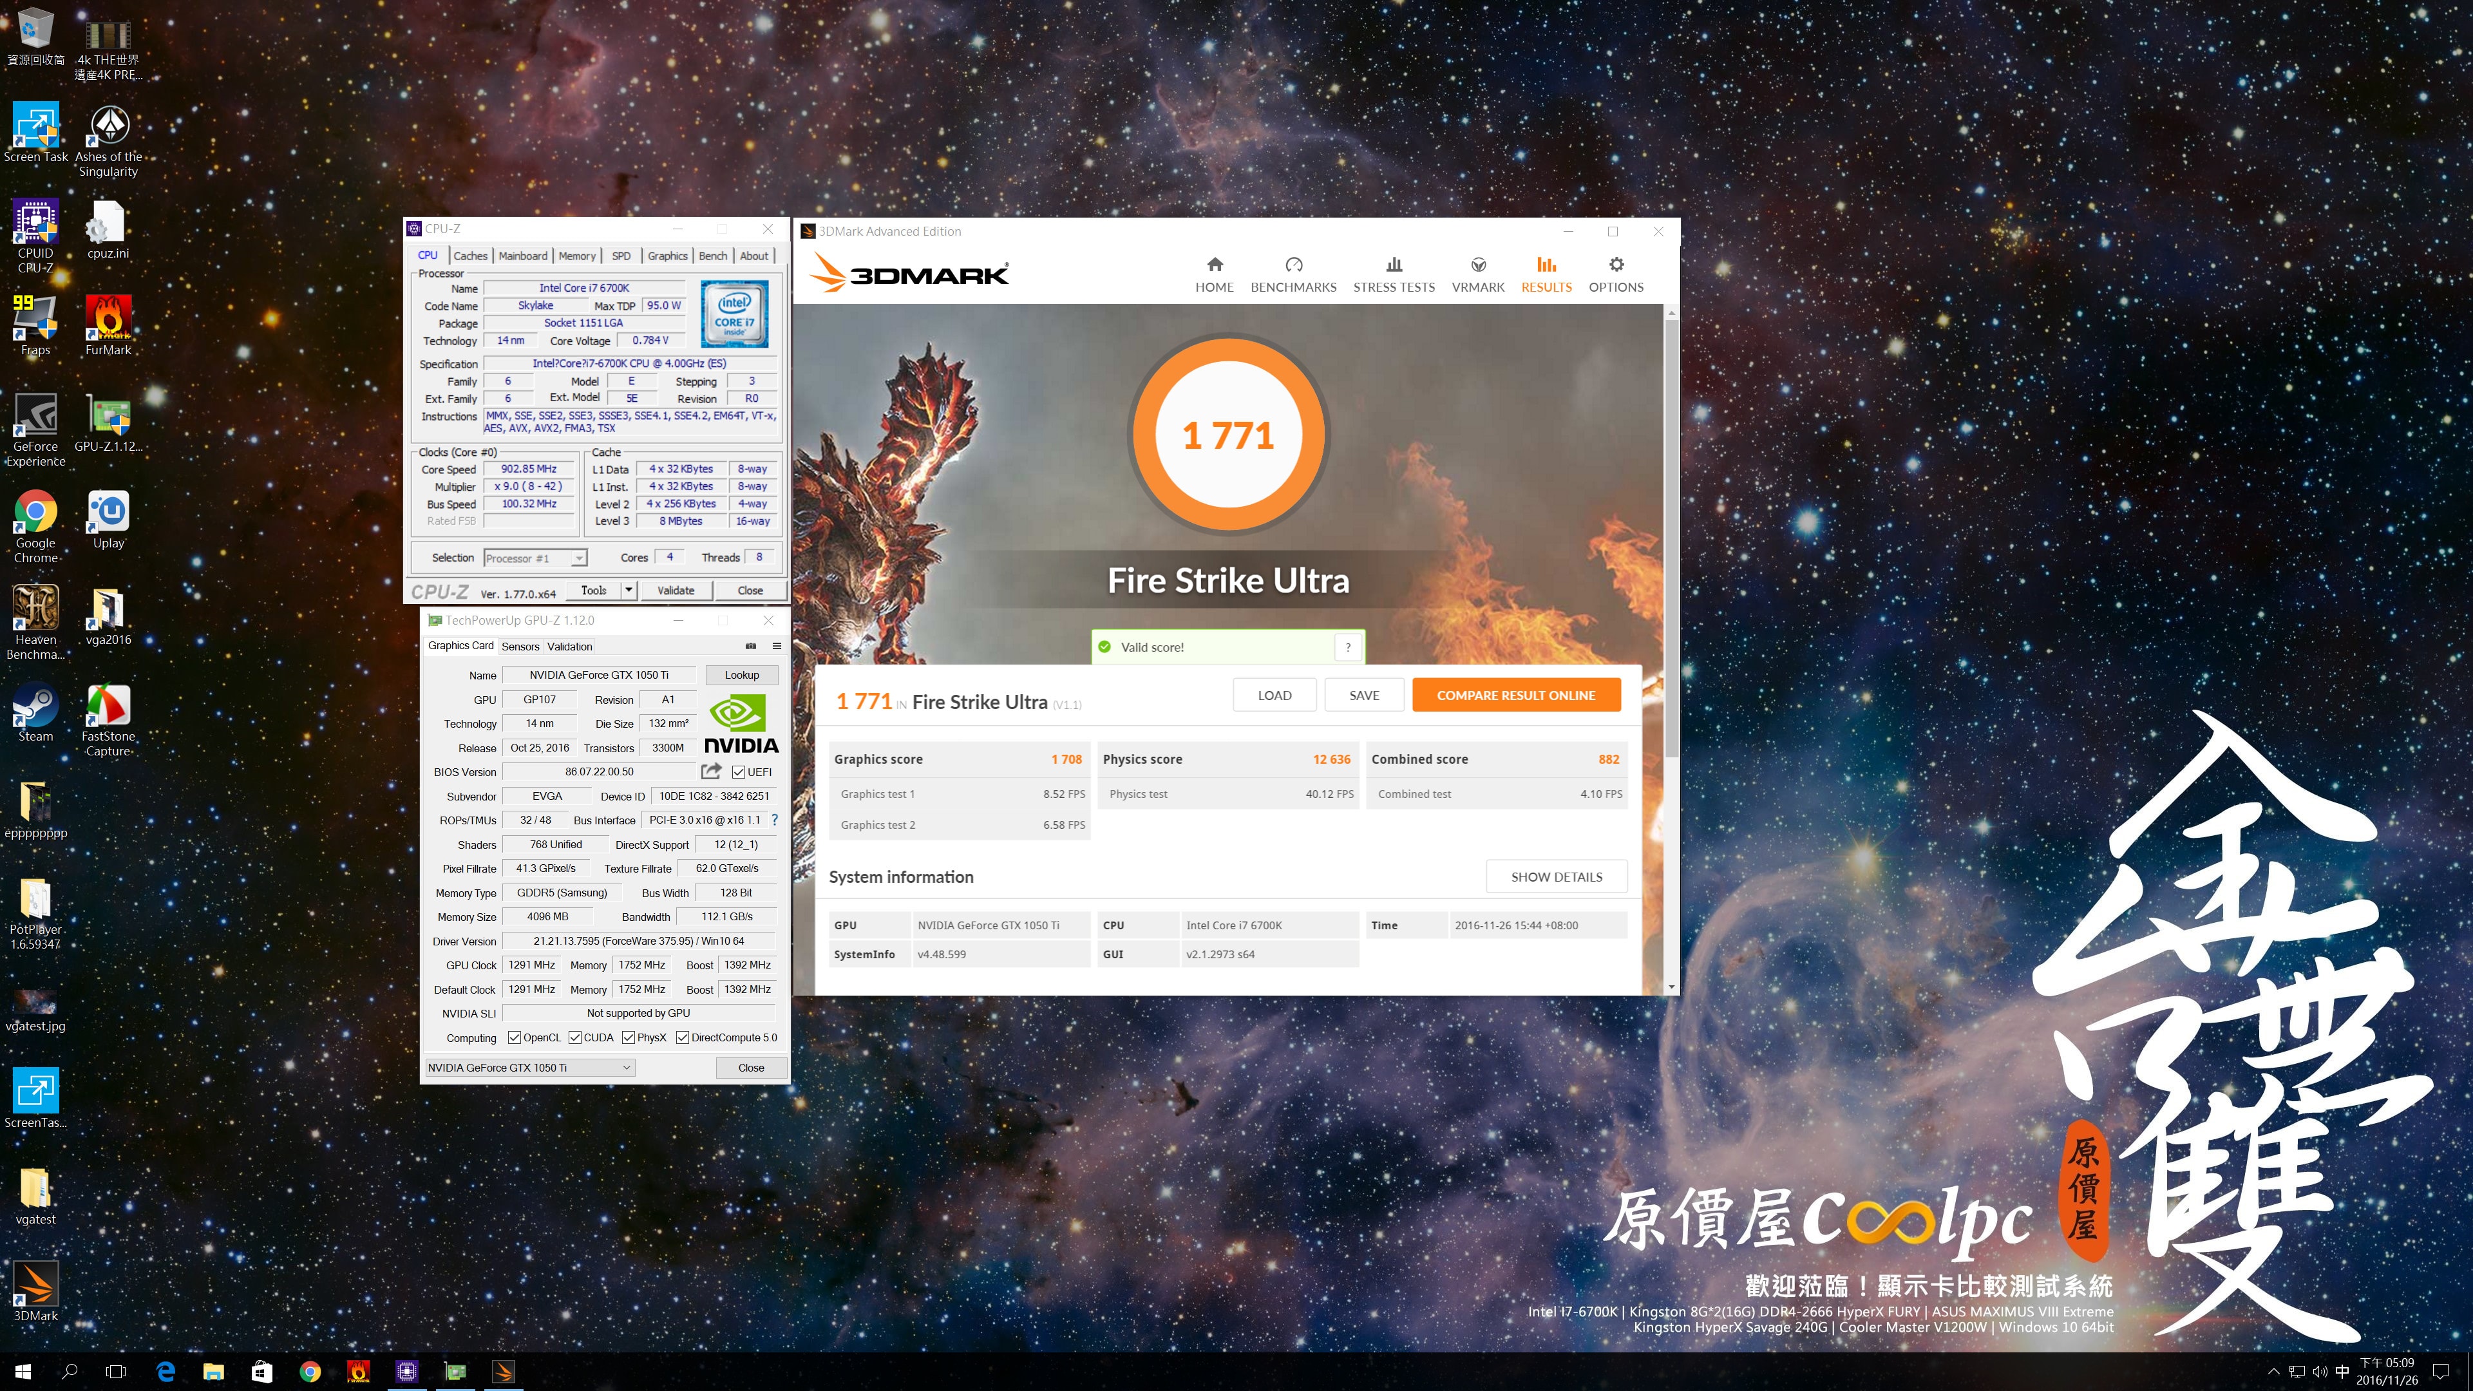Launch Fraps desktop shortcut
The width and height of the screenshot is (2473, 1391).
coord(35,325)
